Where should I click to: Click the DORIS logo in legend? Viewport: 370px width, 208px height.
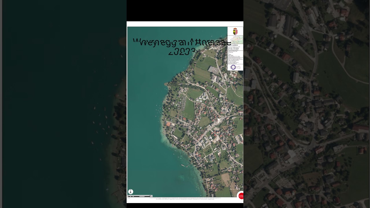pyautogui.click(x=235, y=67)
